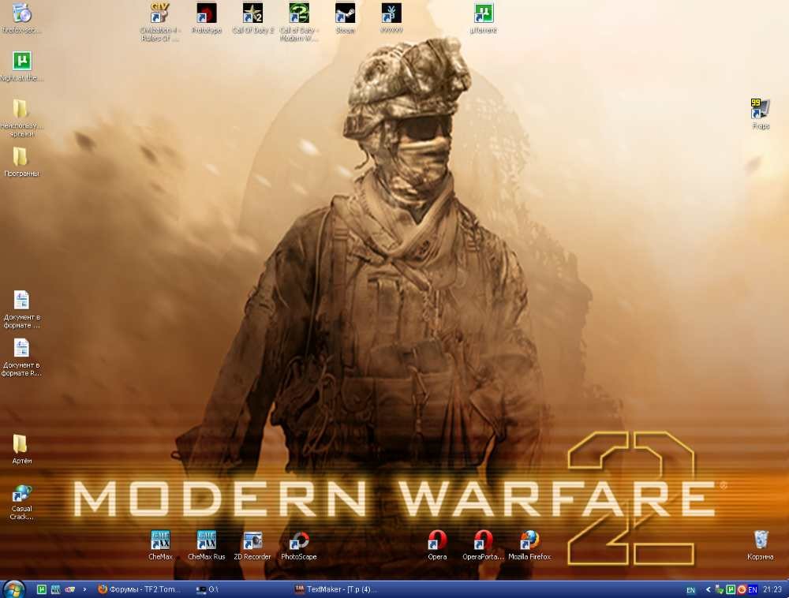Click the µTorrent tray icon
Viewport: 789px width, 598px height.
click(731, 589)
